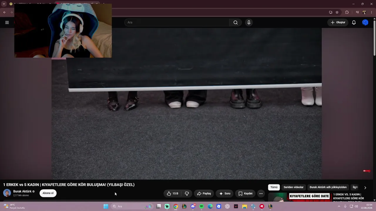This screenshot has width=376, height=211.
Task: Open the Kıyafetlere Göre Date recommended thumbnail
Action: (300, 197)
